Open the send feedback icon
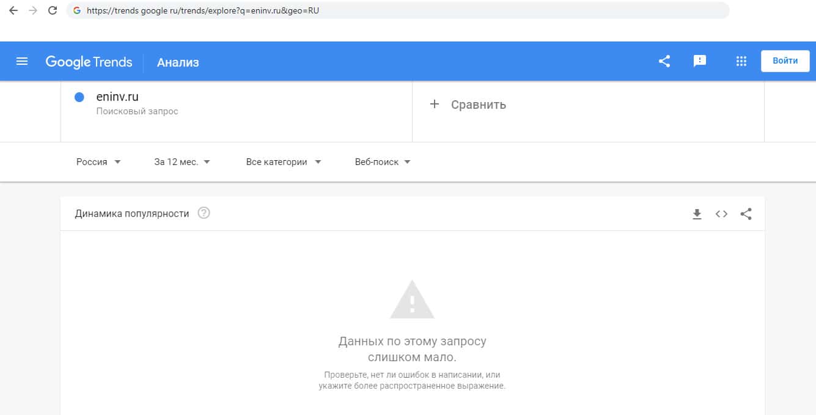Image resolution: width=816 pixels, height=415 pixels. pyautogui.click(x=700, y=61)
